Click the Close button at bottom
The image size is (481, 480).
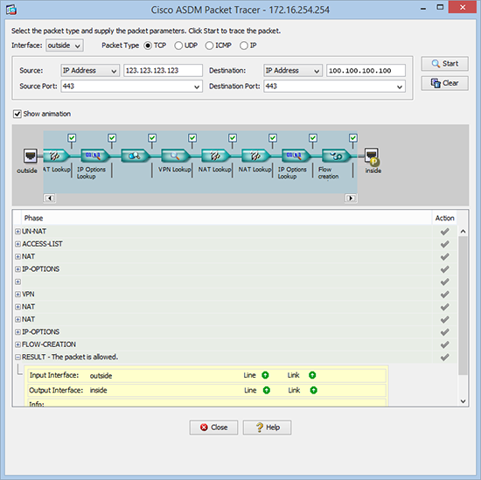(x=213, y=428)
